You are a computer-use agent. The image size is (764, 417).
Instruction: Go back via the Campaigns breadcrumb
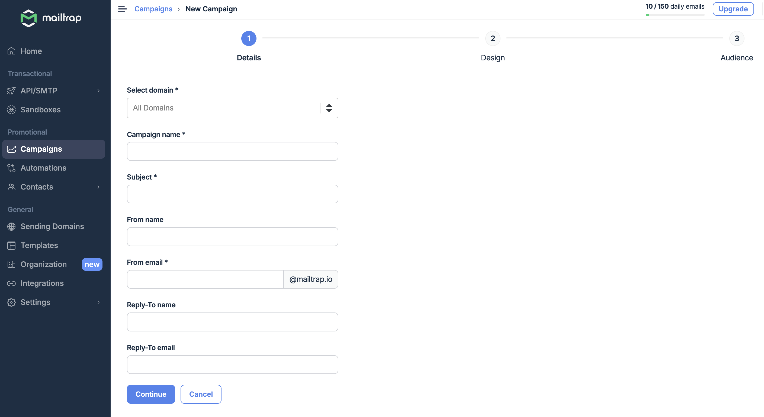pyautogui.click(x=153, y=9)
